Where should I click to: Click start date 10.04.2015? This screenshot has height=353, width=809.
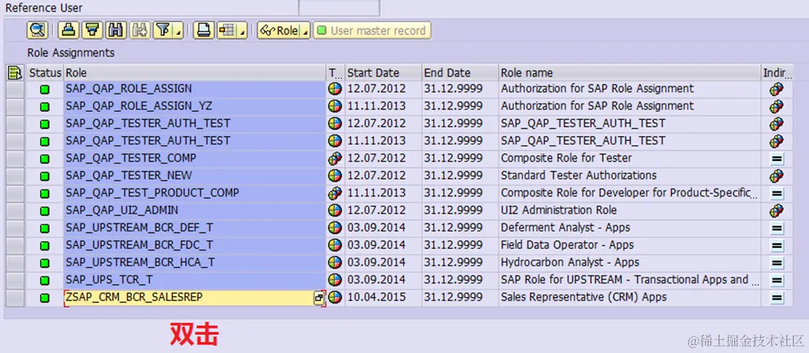pos(376,297)
